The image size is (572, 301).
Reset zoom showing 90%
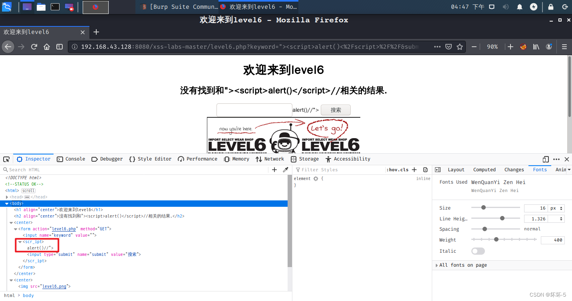[x=492, y=47]
